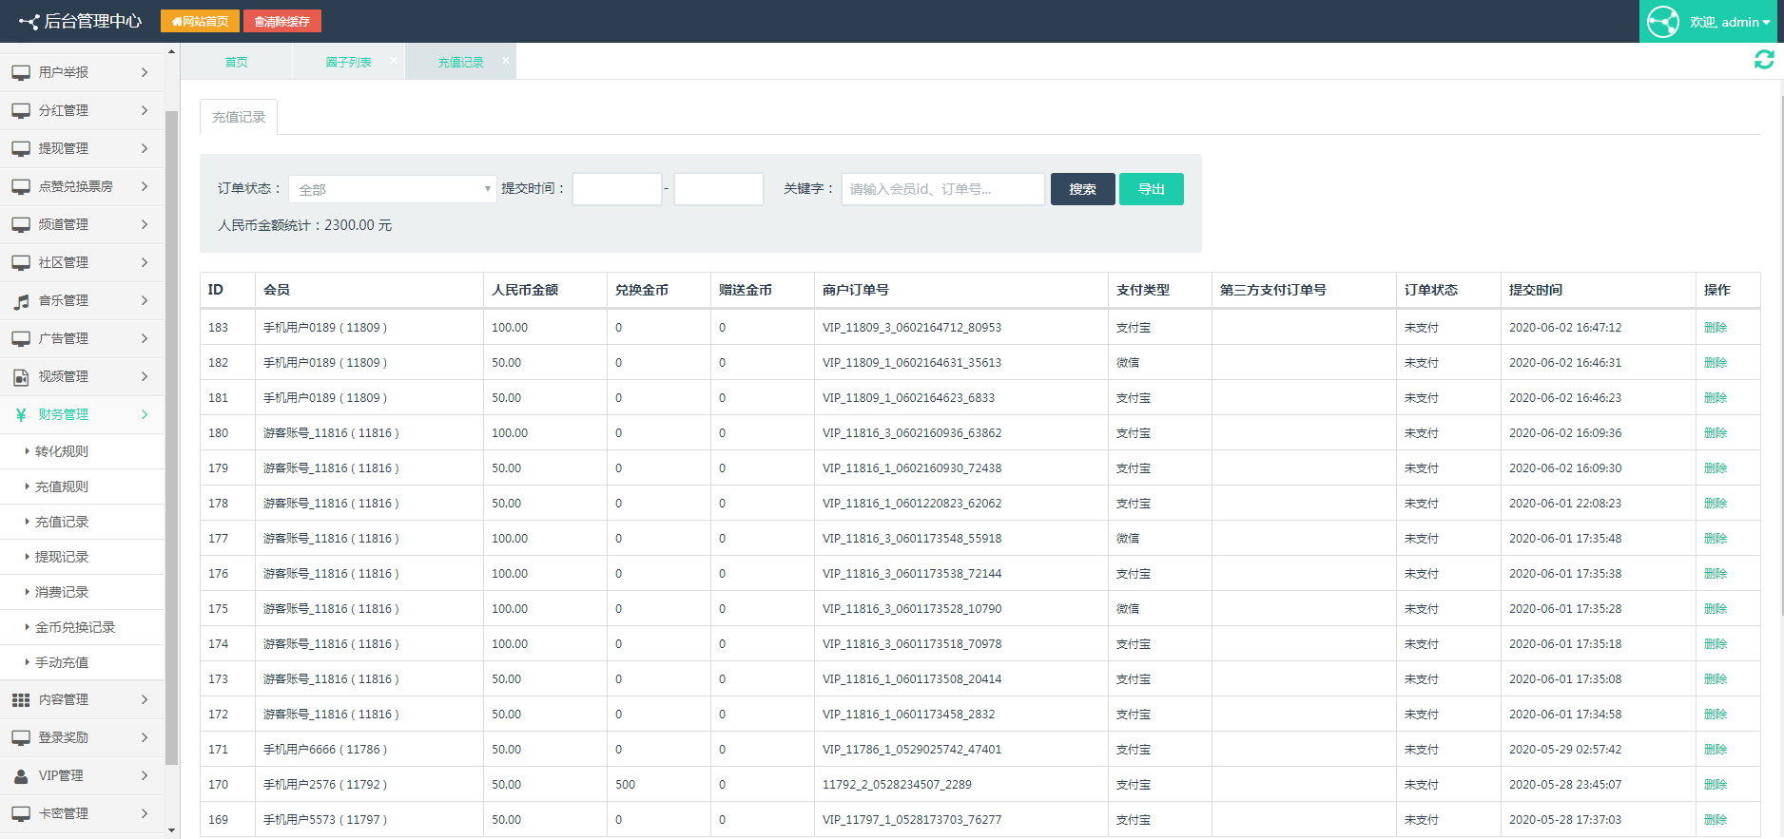
Task: Open 提现记录 in the sidebar
Action: pos(62,557)
